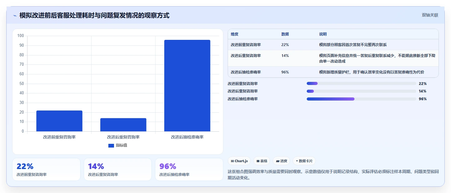This screenshot has height=193, width=451.
Task: Click the 改进前重复咨询率 bar in chart
Action: pos(59,121)
